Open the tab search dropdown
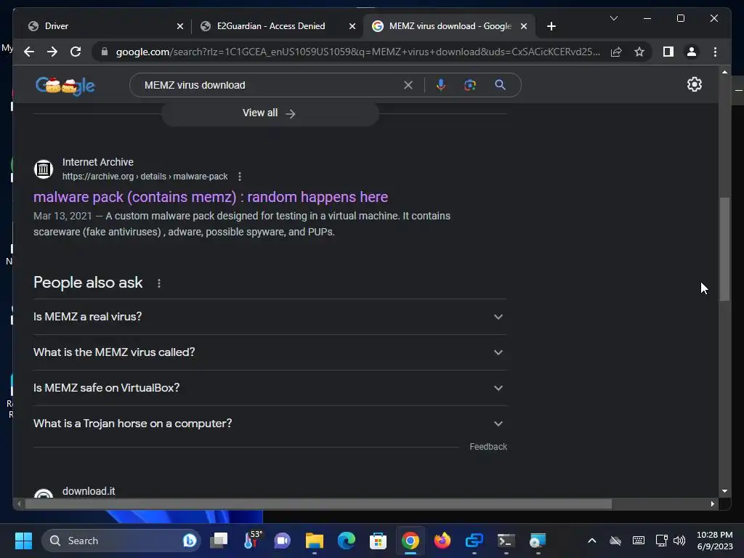744x558 pixels. coord(613,18)
